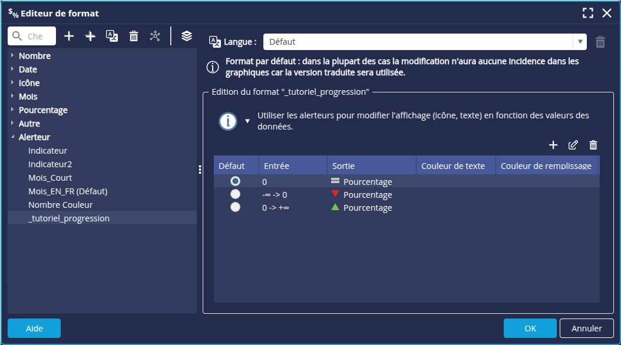The height and width of the screenshot is (345, 621).
Task: Click the translate icon next to Langue label
Action: 215,42
